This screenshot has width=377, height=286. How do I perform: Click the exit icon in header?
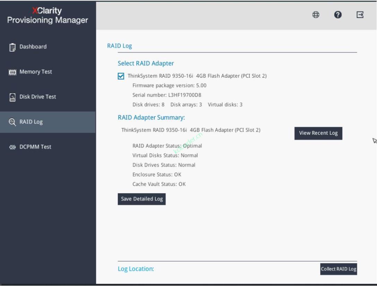[x=360, y=15]
